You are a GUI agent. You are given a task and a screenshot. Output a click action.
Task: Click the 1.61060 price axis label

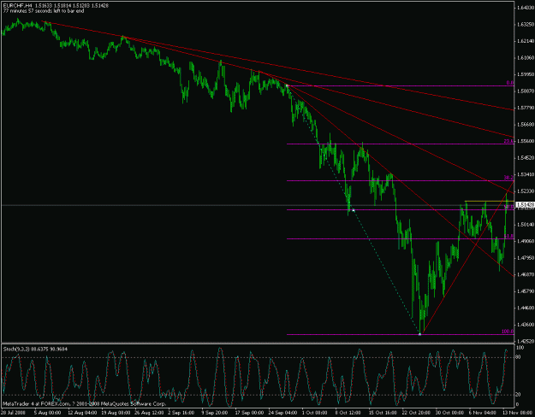pos(526,58)
